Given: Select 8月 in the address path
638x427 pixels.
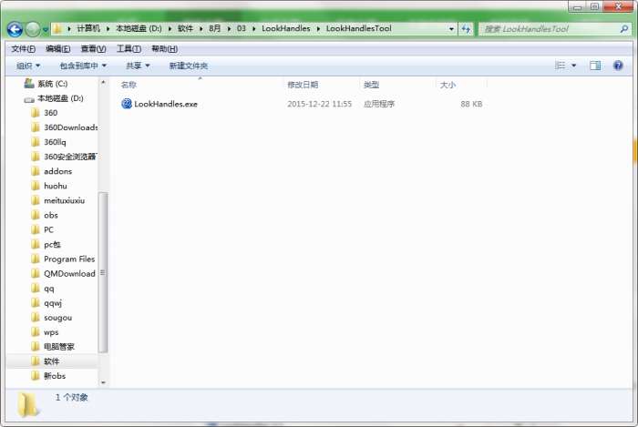Looking at the screenshot, I should [x=215, y=28].
